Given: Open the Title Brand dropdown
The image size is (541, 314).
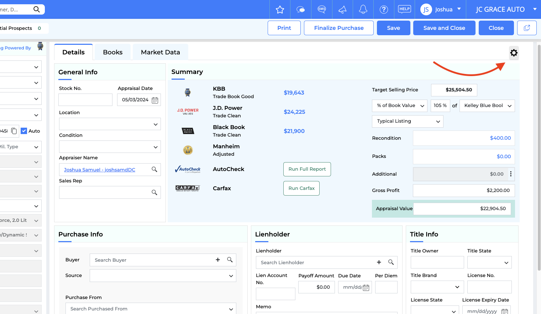Looking at the screenshot, I should pyautogui.click(x=437, y=287).
